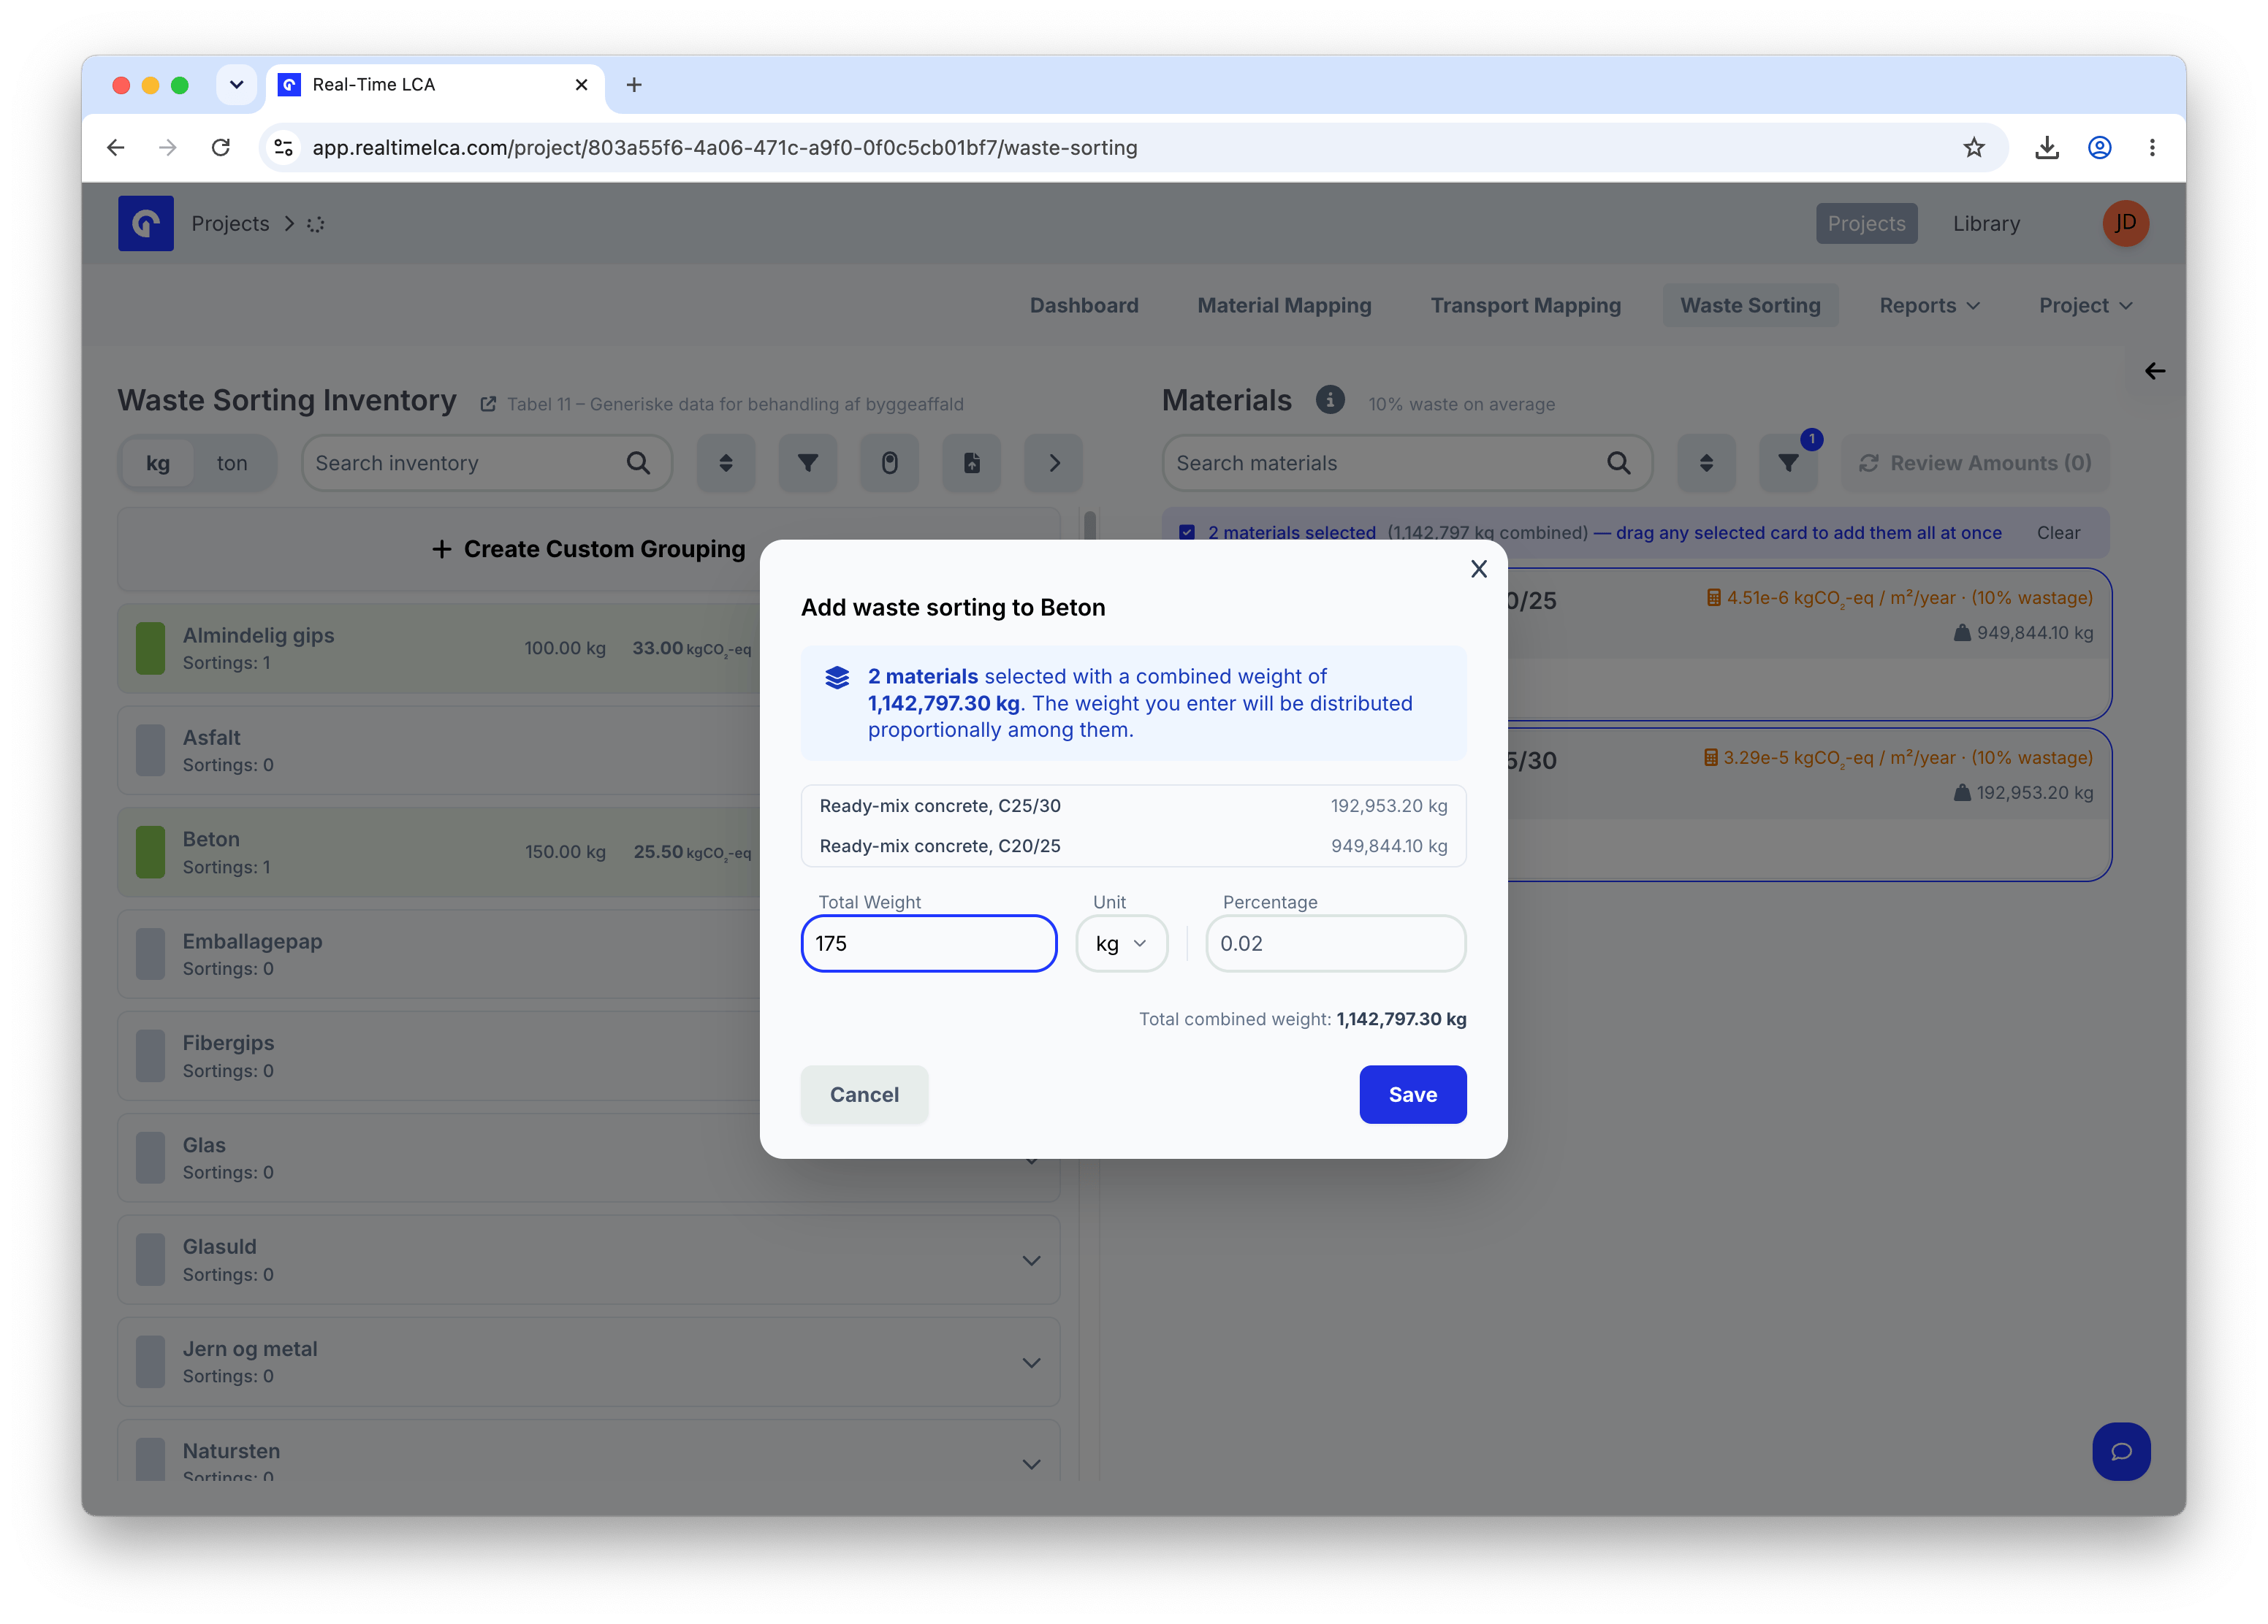
Task: Uncheck the 2 materials selected checkbox
Action: pyautogui.click(x=1187, y=532)
